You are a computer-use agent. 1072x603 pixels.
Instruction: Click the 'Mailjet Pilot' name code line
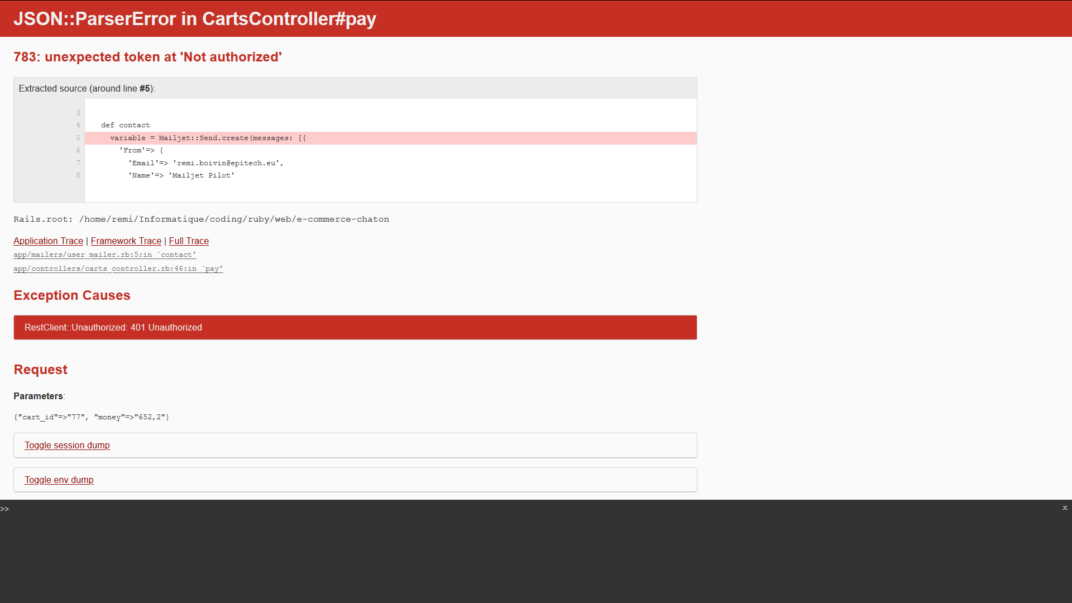pyautogui.click(x=181, y=175)
